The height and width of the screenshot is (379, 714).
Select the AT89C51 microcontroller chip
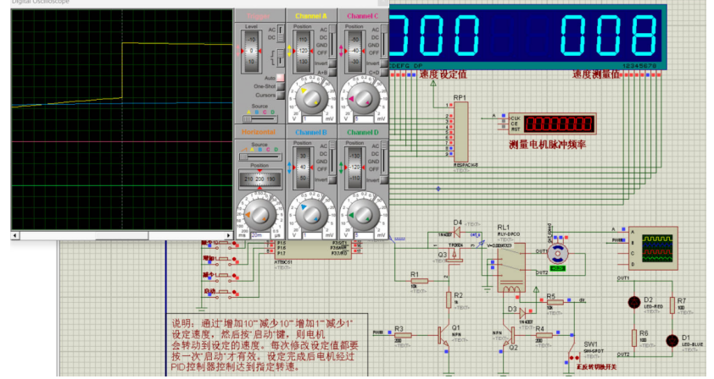pyautogui.click(x=315, y=250)
